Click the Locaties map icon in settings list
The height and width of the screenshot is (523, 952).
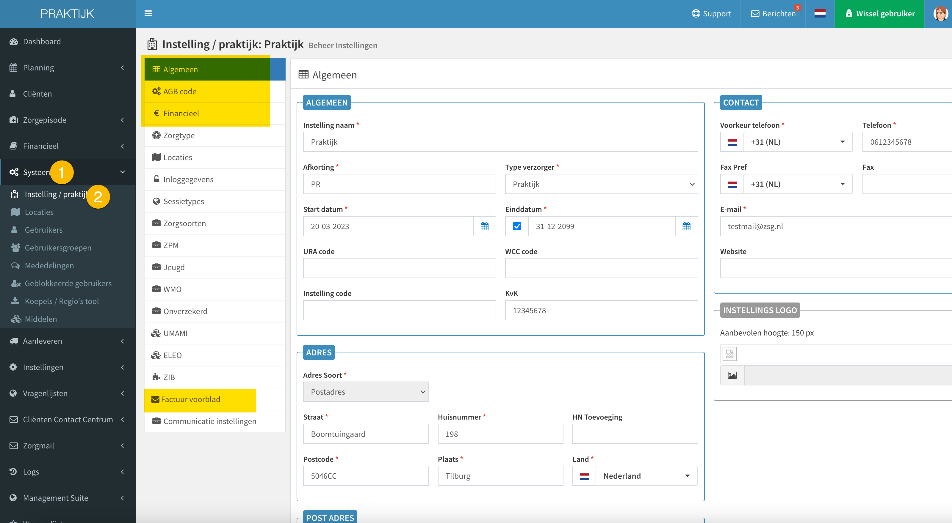pyautogui.click(x=156, y=157)
